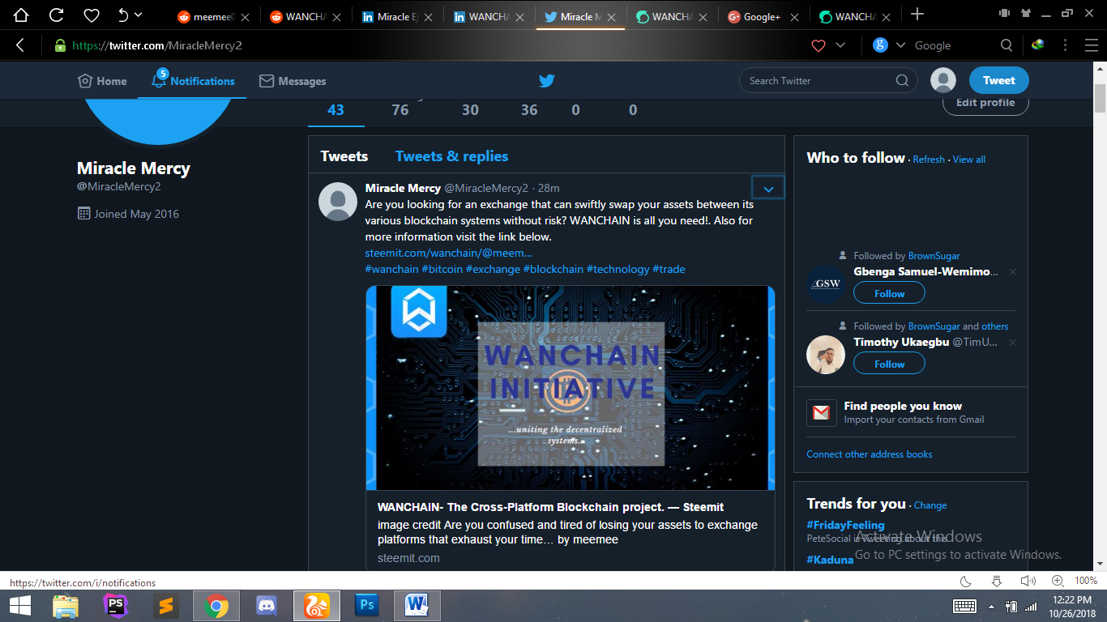Open favorites heart icon in title bar

tap(92, 15)
